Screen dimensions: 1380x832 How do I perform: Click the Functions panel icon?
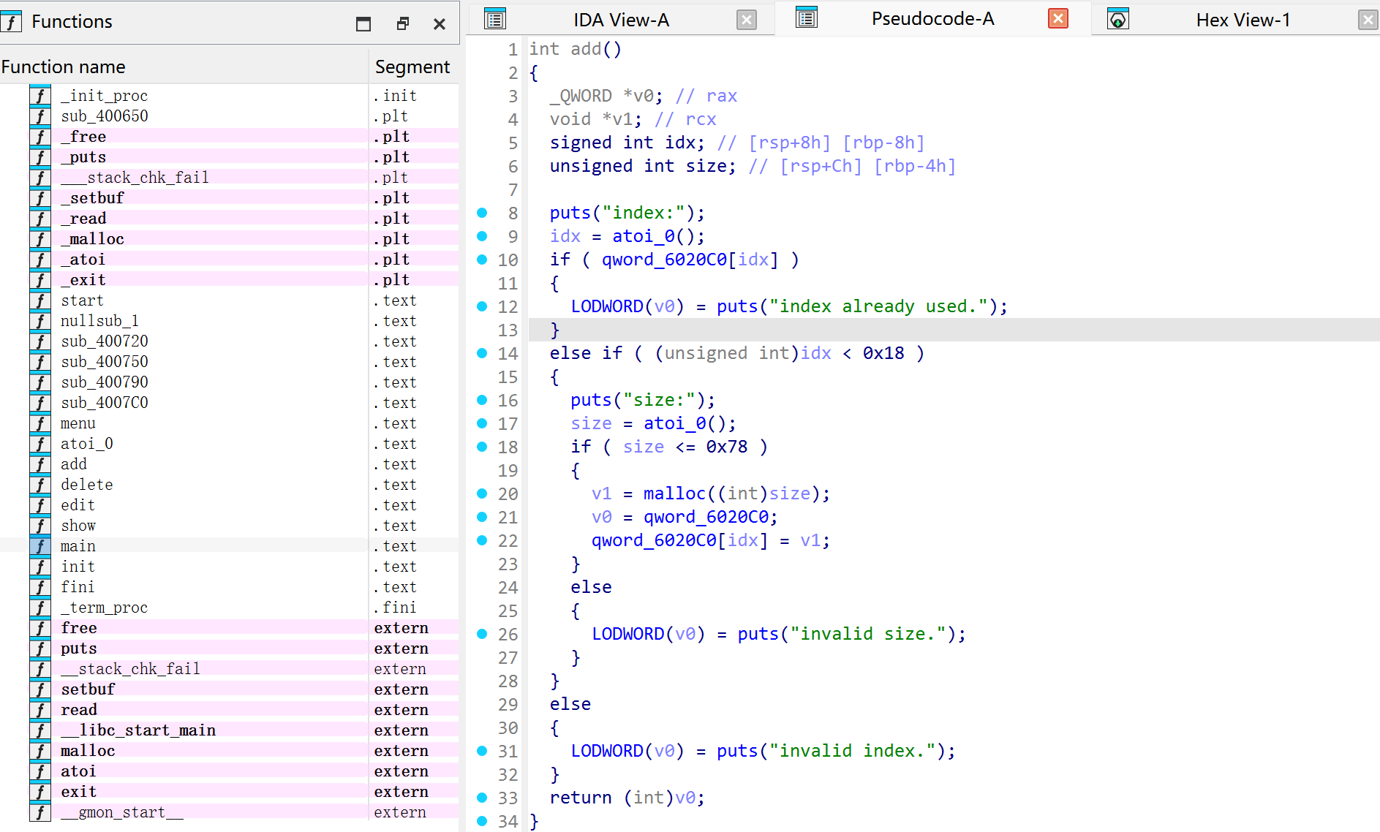coord(11,22)
